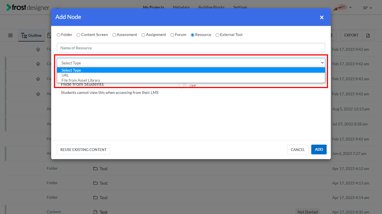Screen dimensions: 382x214
Task: Expand the SP user dropdown
Action: 367,8
